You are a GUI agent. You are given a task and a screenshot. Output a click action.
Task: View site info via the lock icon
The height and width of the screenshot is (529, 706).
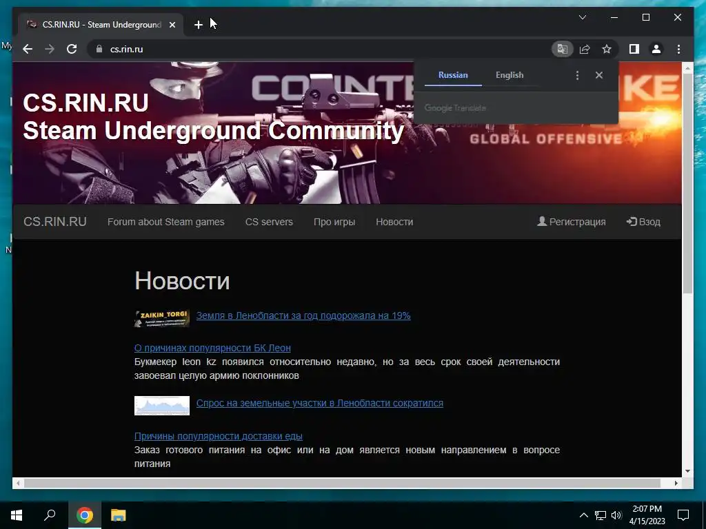99,49
